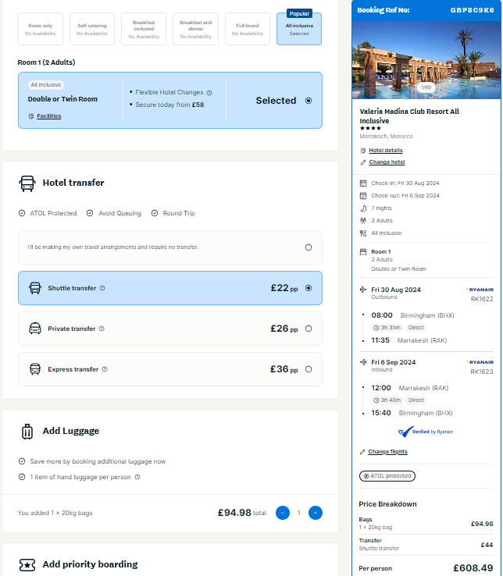The image size is (503, 576).
Task: Open Express transfer info icon
Action: pos(105,369)
